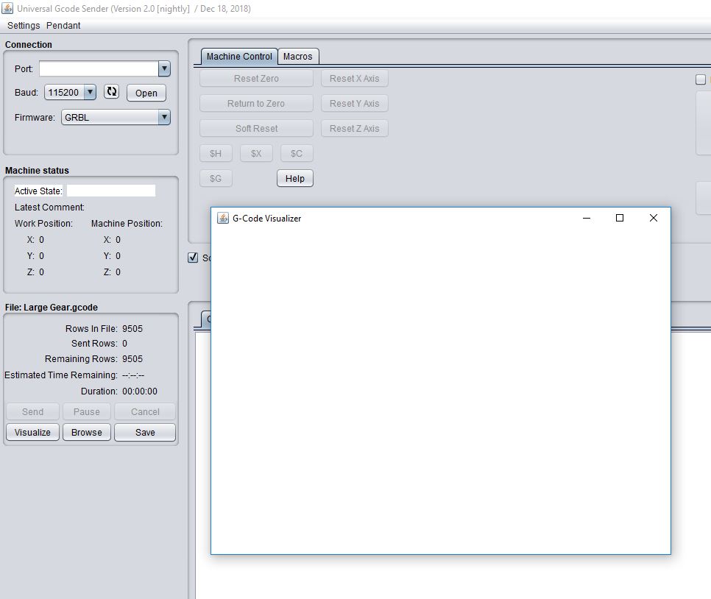The width and height of the screenshot is (711, 599).
Task: Click the $H homing button
Action: pyautogui.click(x=216, y=153)
